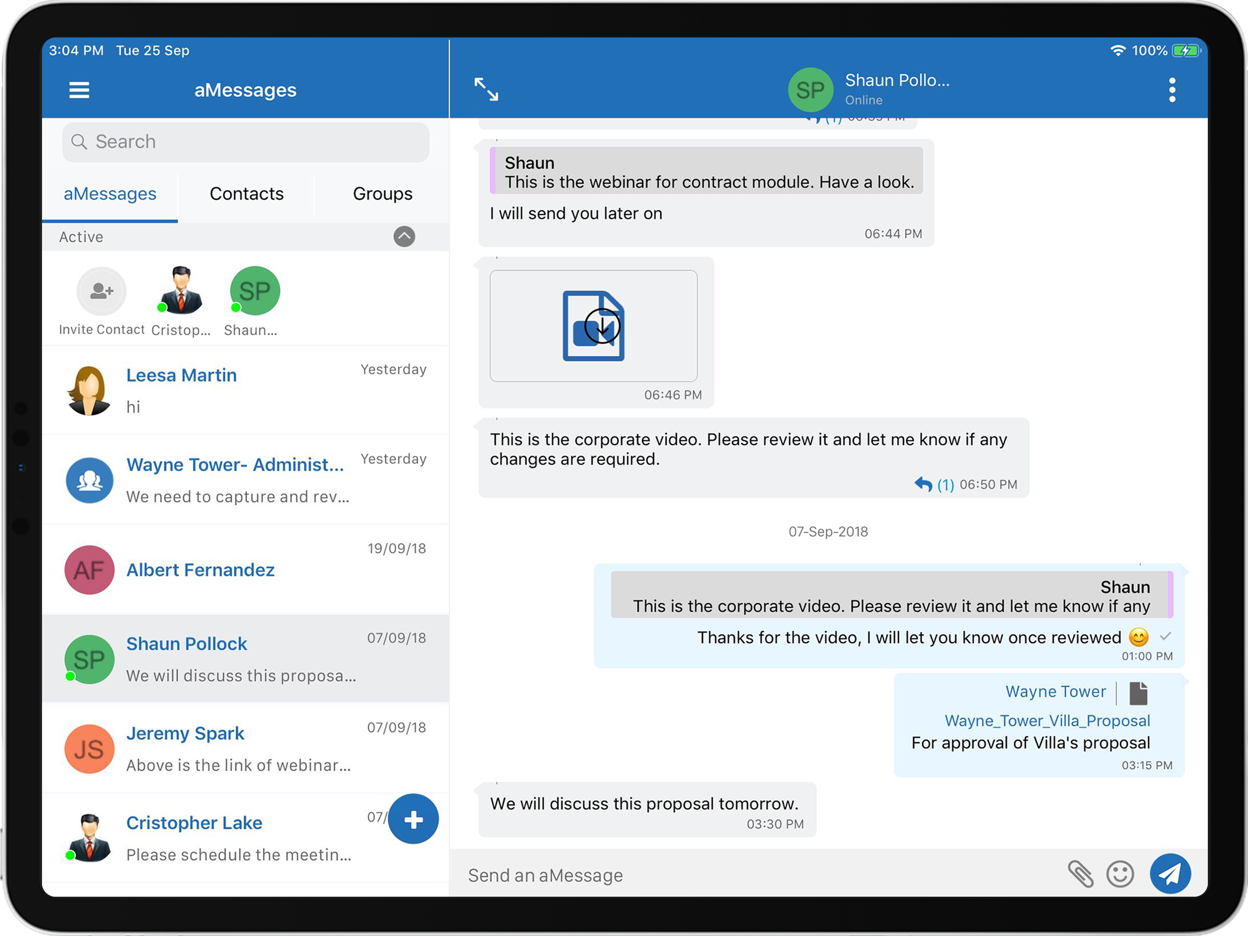1248x936 pixels.
Task: Click the 100% battery percentage text
Action: point(1149,51)
